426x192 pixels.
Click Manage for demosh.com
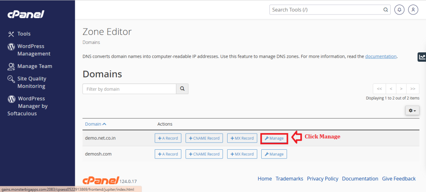click(274, 154)
